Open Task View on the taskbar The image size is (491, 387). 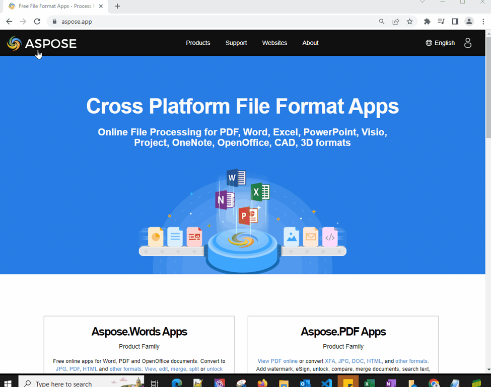coord(155,383)
